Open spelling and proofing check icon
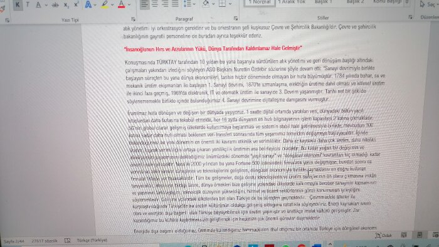This screenshot has width=439, height=247. click(68, 241)
